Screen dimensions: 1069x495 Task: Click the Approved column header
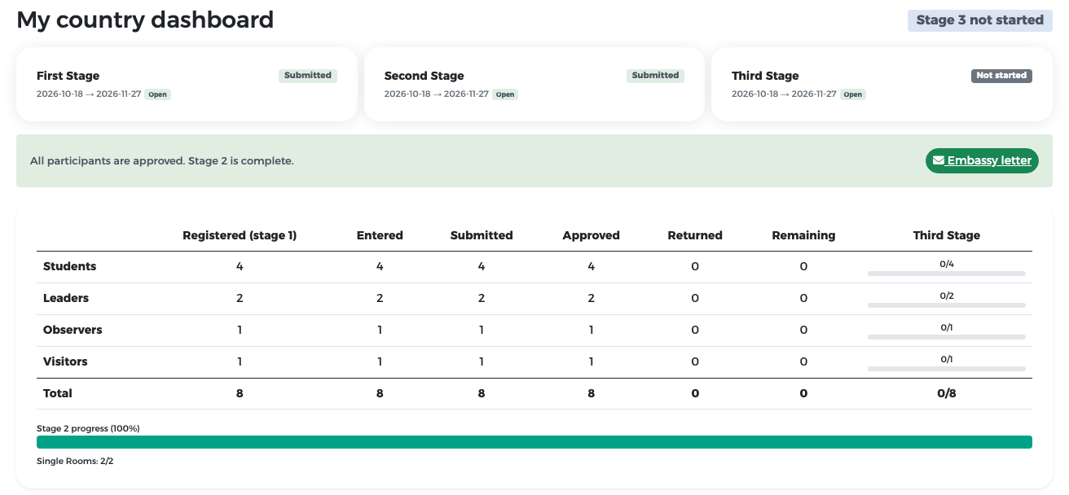pyautogui.click(x=591, y=235)
